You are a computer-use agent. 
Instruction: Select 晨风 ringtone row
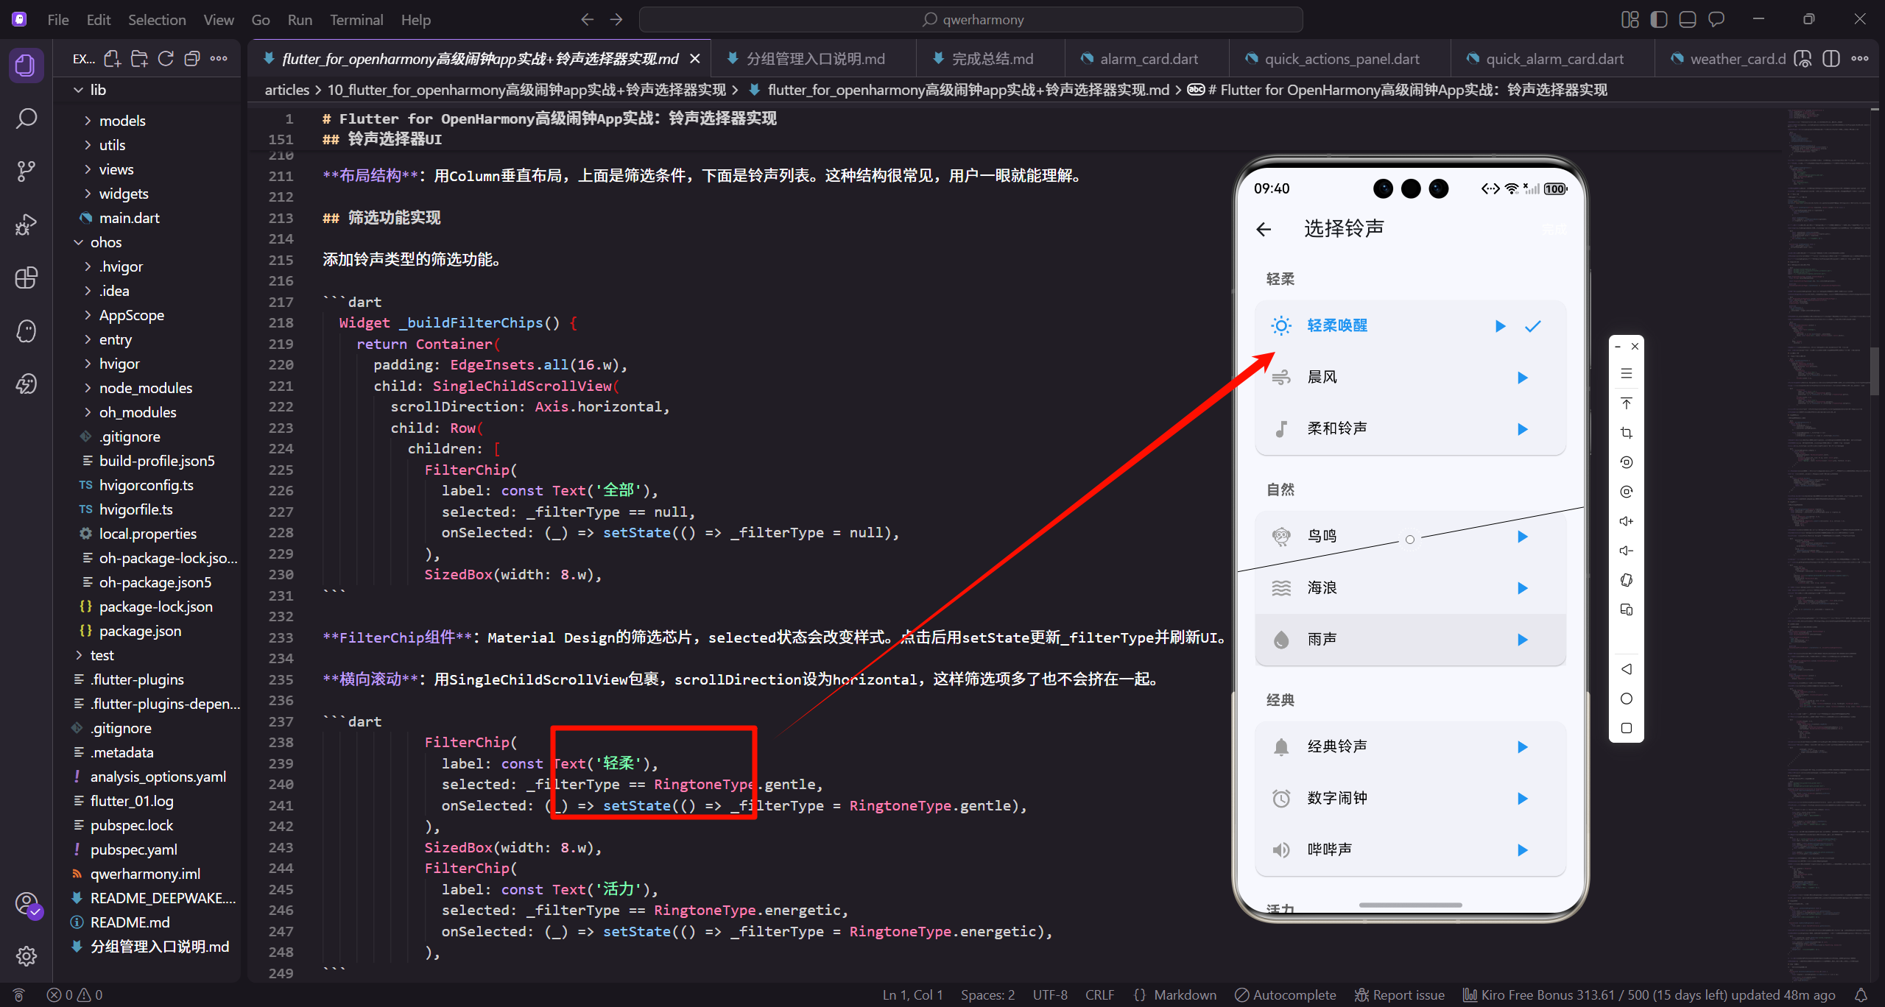[x=1410, y=378]
